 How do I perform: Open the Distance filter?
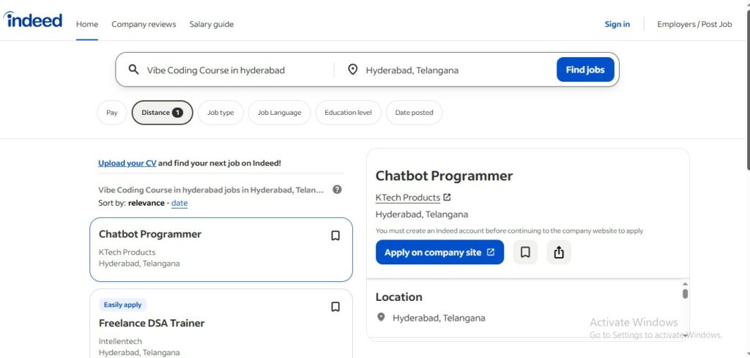[162, 113]
